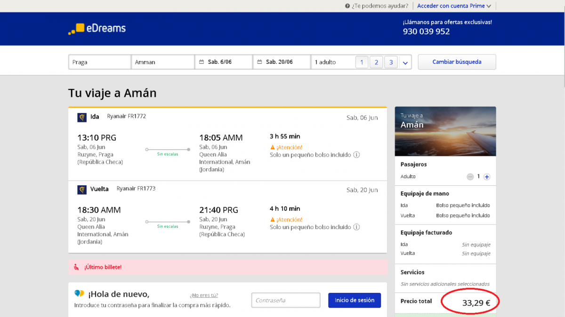Click the help question mark icon
Image resolution: width=565 pixels, height=317 pixels.
347,6
